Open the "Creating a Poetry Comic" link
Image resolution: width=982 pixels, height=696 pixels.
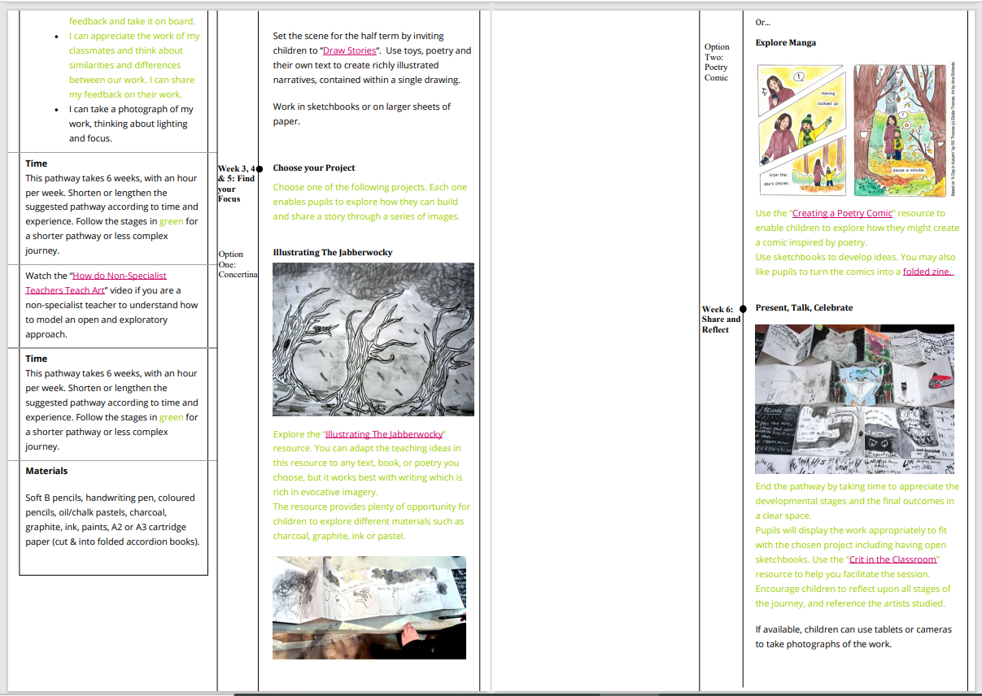842,213
